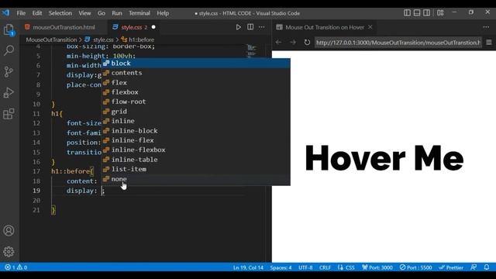Click Port : 5500 Live Server status
This screenshot has height=279, width=496.
[415, 267]
